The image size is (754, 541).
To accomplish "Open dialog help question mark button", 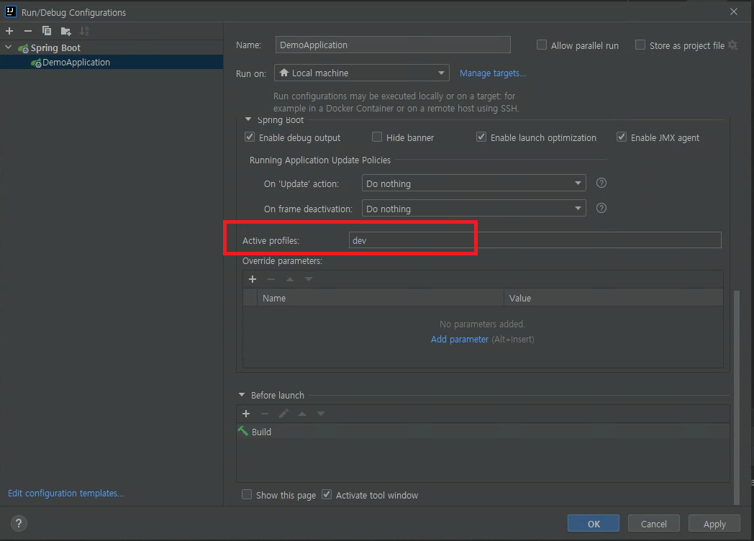I will [19, 523].
